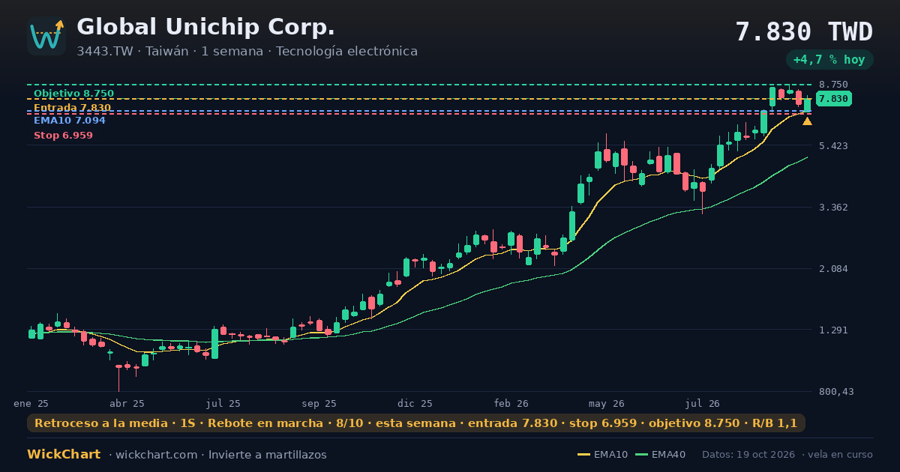The width and height of the screenshot is (900, 472).
Task: Click the 2.084 price axis value
Action: tap(833, 269)
